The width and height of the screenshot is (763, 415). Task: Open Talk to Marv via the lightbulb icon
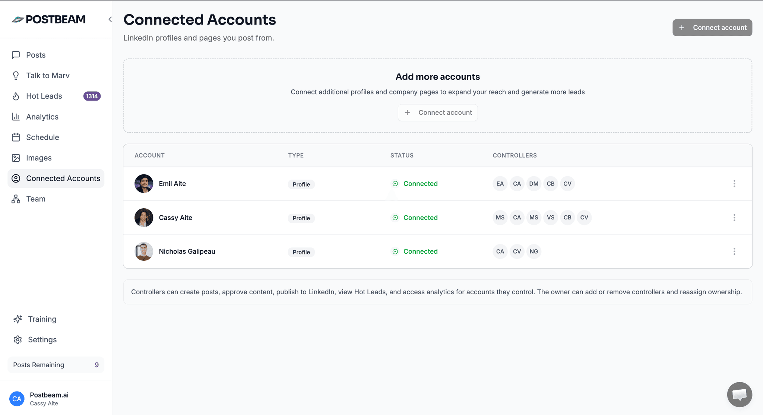(15, 75)
